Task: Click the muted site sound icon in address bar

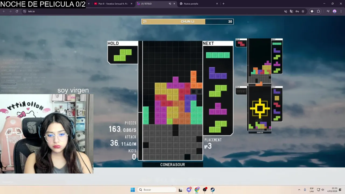Action: [x=286, y=11]
